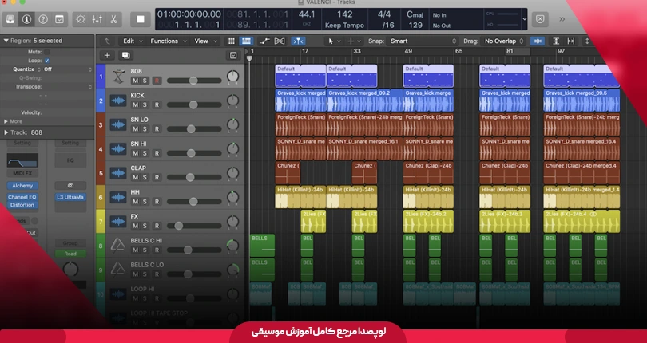This screenshot has height=343, width=647.
Task: Click vertical auto zoom icon
Action: (556, 41)
